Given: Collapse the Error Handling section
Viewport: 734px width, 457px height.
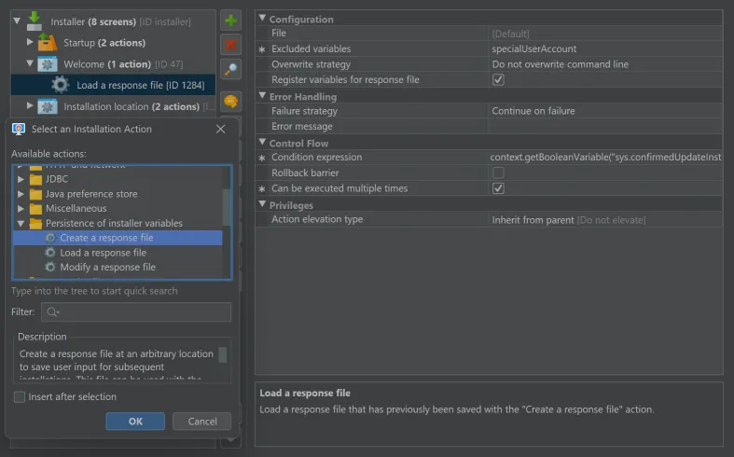Looking at the screenshot, I should tap(262, 95).
